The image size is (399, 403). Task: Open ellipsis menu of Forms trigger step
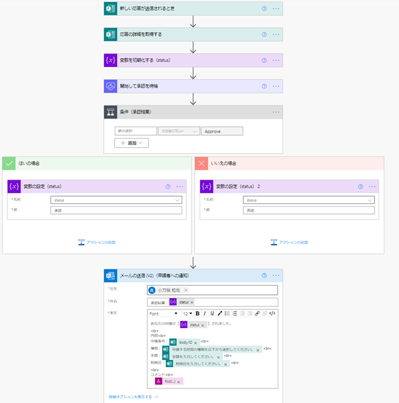coord(276,9)
